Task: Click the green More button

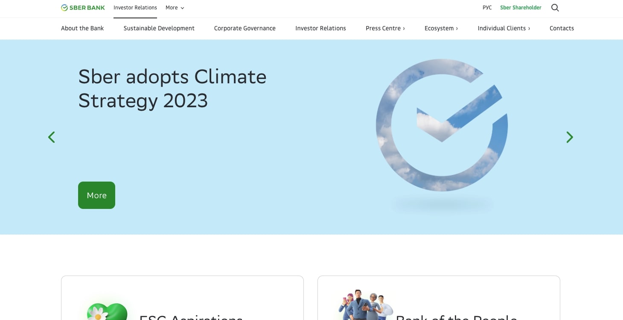Action: pyautogui.click(x=96, y=195)
